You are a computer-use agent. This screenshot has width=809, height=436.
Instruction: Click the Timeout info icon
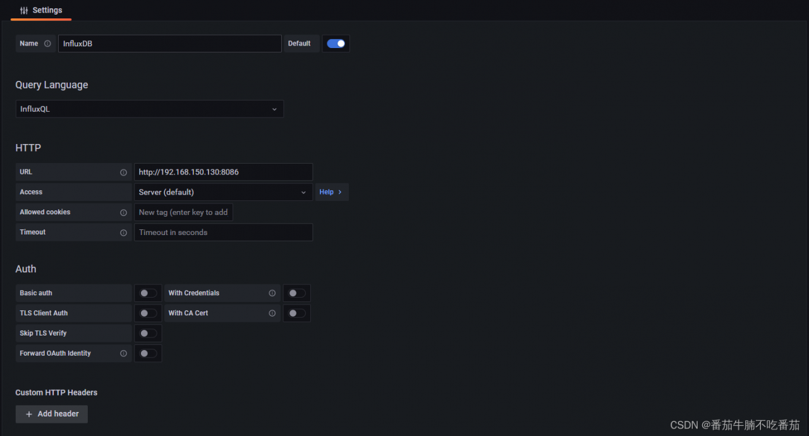pos(123,233)
